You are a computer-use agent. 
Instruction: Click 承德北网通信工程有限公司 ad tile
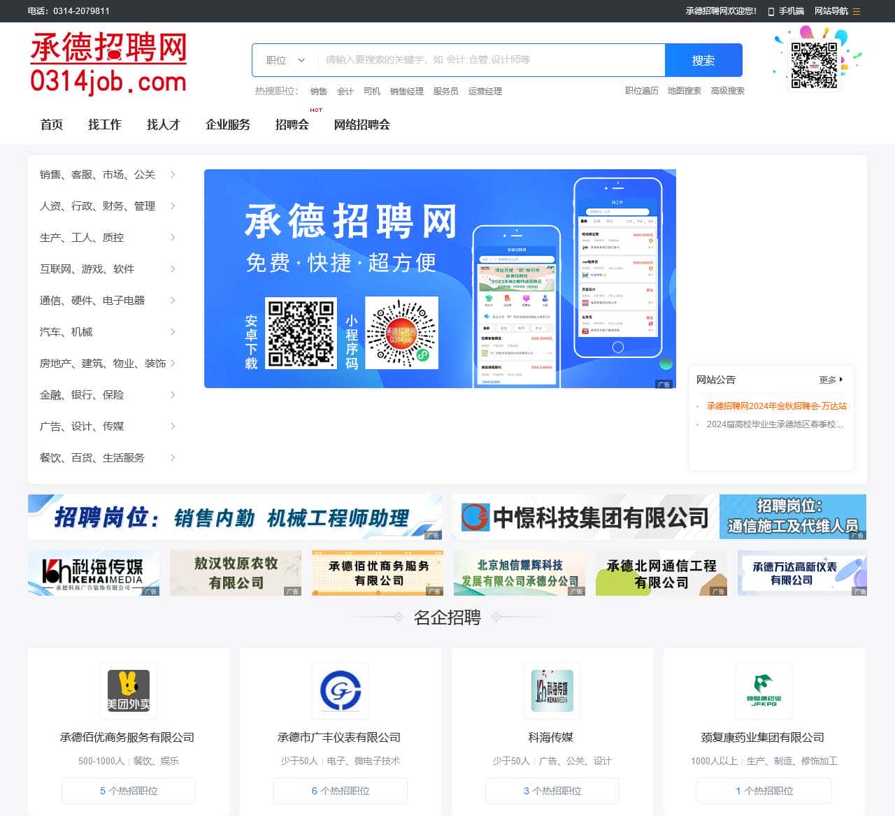(661, 573)
